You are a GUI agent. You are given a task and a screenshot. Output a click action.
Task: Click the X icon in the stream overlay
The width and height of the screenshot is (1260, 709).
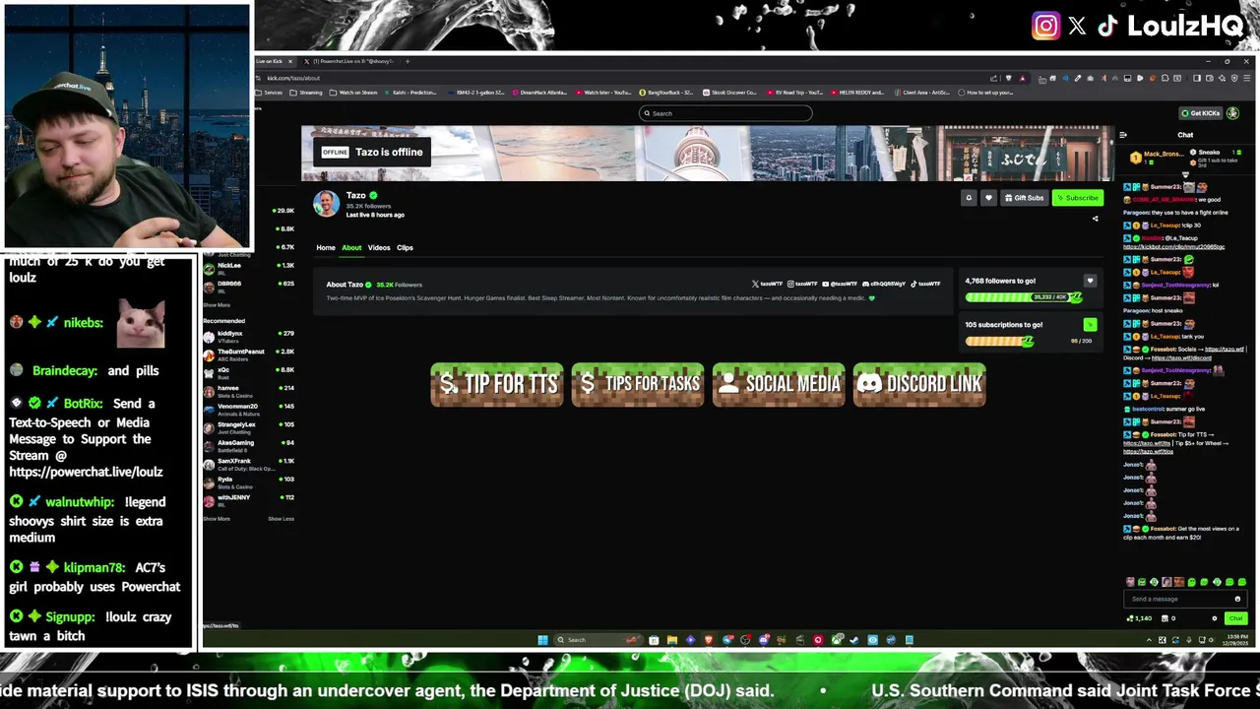click(1077, 27)
